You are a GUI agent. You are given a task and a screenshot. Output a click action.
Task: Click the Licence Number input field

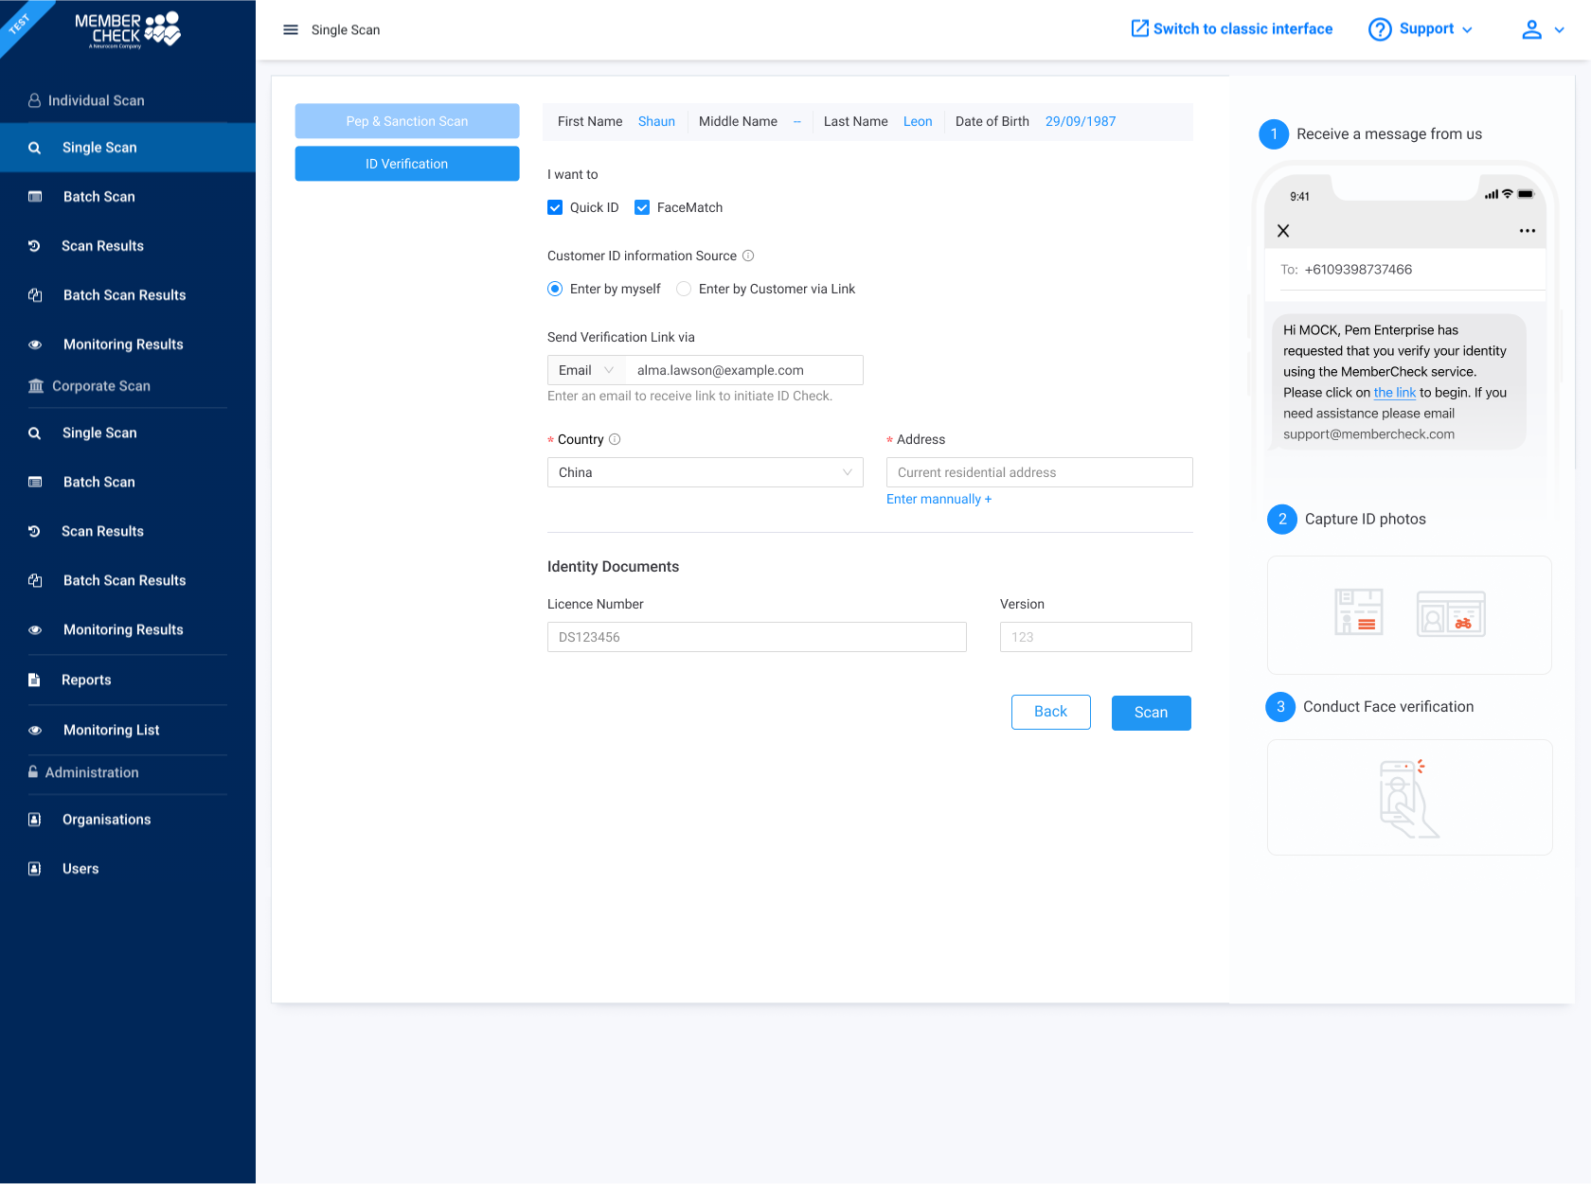point(756,637)
